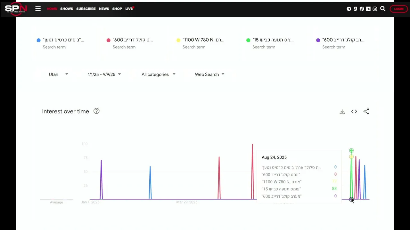
Task: Click the y-axis label 100
Action: (x=85, y=144)
